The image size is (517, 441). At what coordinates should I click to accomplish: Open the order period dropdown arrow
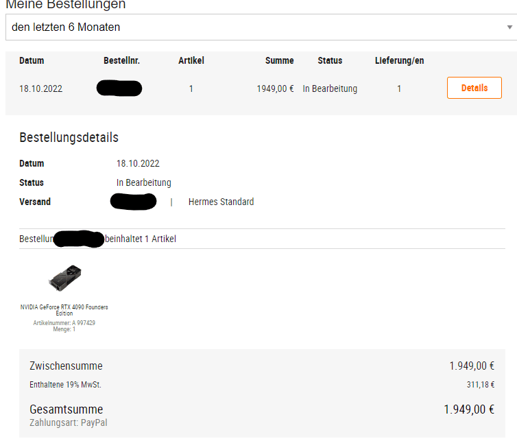click(x=509, y=27)
